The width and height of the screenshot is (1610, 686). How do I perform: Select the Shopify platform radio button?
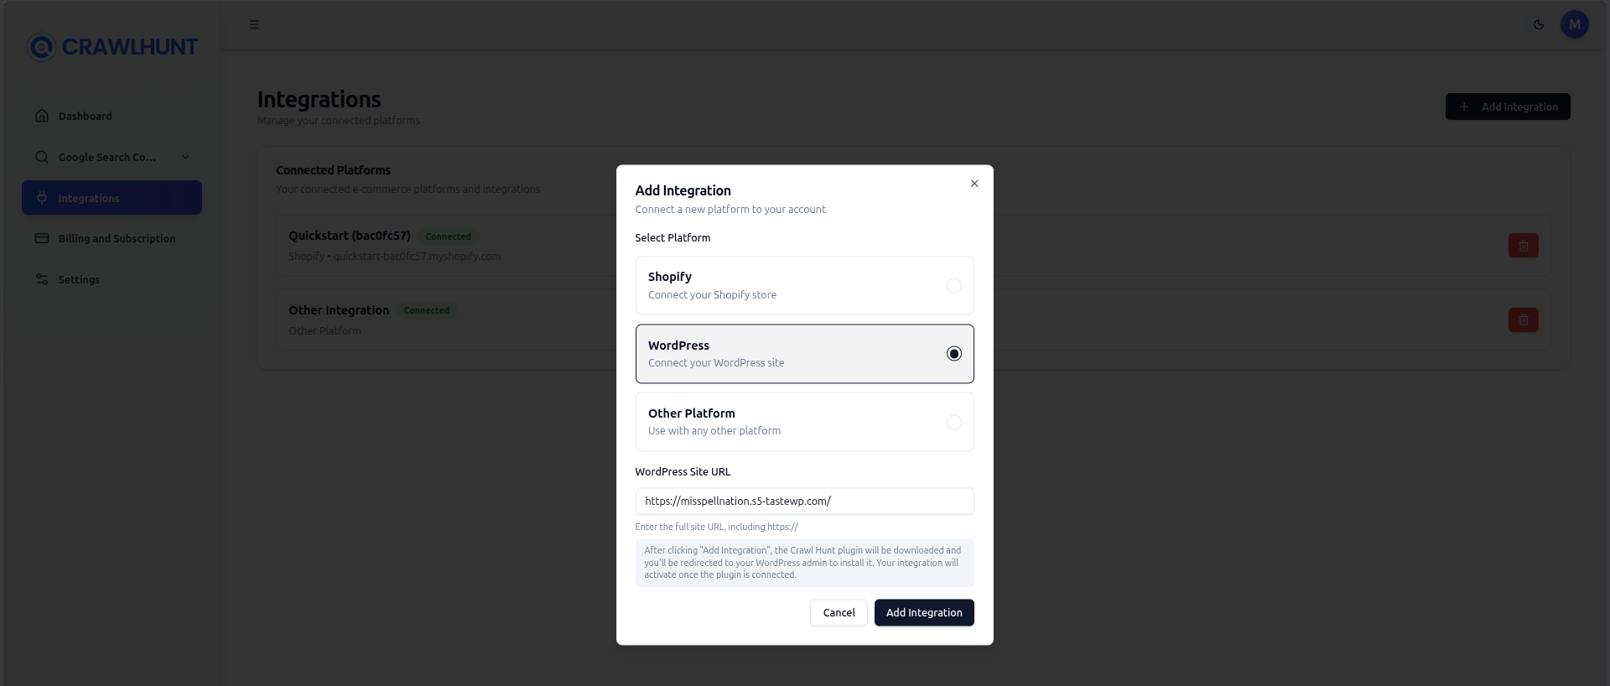(x=953, y=286)
